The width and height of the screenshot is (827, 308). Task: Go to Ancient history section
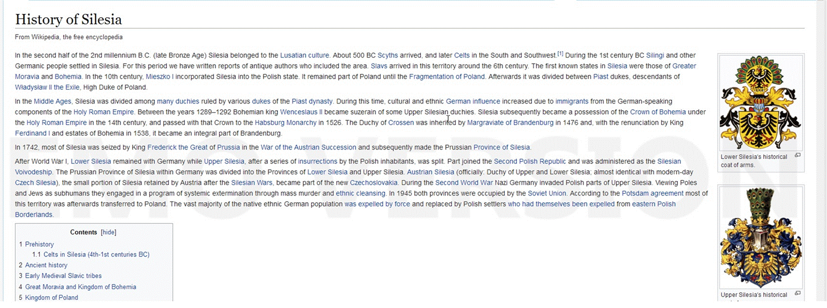click(x=46, y=265)
